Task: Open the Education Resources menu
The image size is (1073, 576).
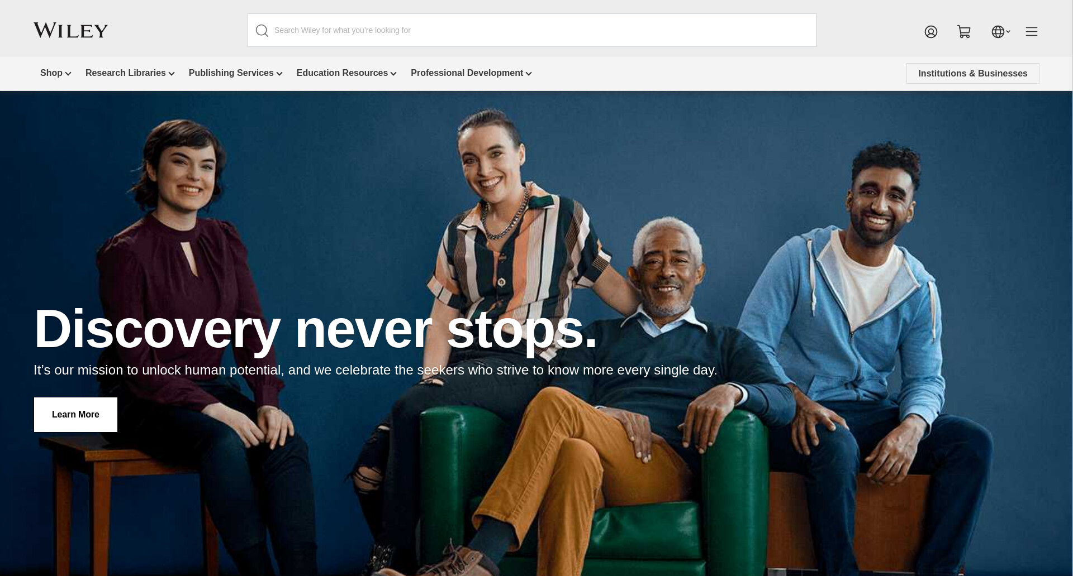Action: coord(346,73)
